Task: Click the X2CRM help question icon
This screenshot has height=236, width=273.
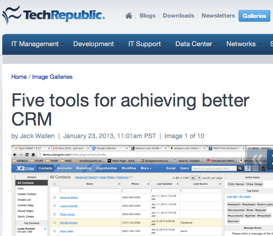Action: coord(248,168)
